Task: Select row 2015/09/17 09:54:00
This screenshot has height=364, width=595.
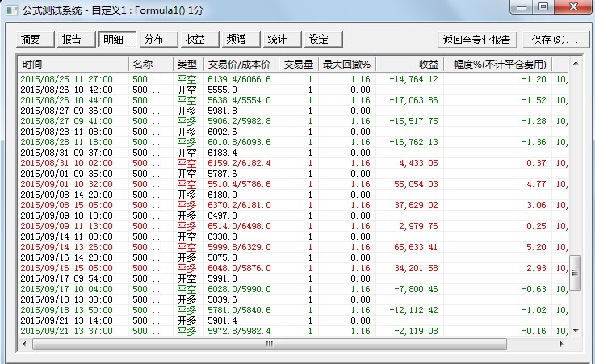Action: [x=293, y=278]
